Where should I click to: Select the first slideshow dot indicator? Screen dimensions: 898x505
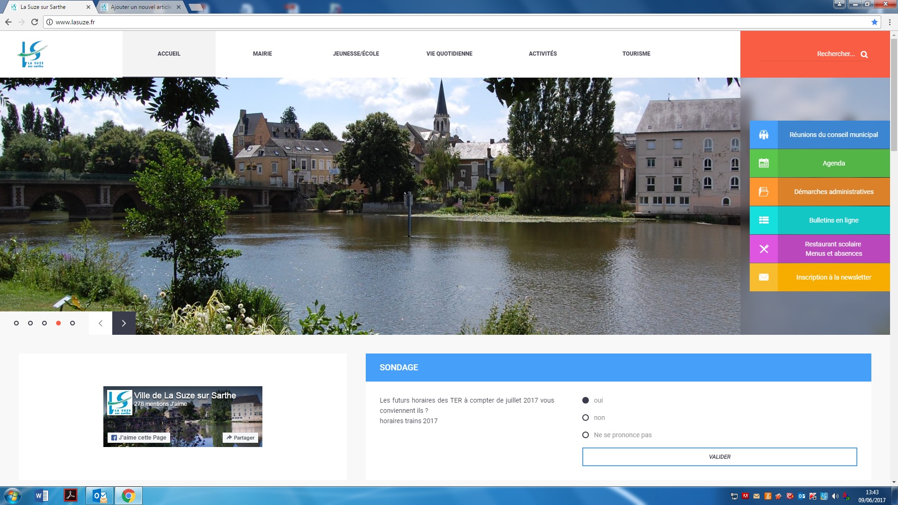click(x=16, y=323)
